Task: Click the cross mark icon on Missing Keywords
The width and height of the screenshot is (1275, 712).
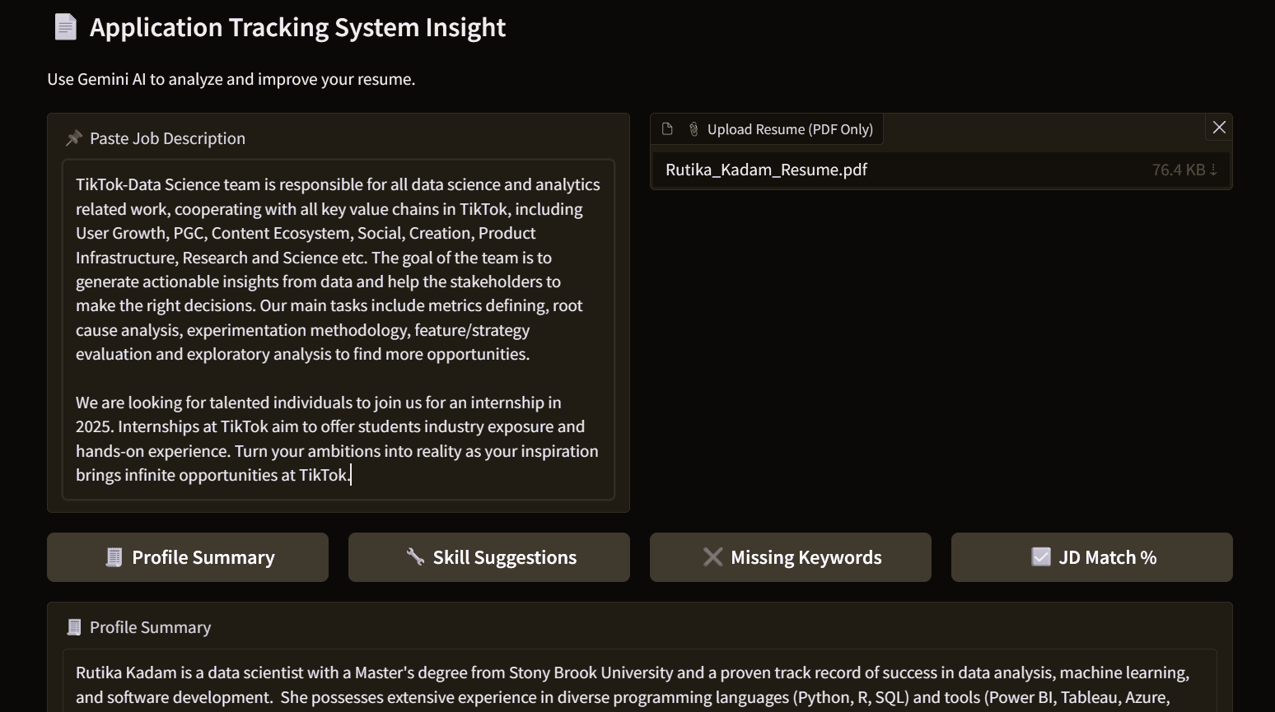Action: point(712,557)
